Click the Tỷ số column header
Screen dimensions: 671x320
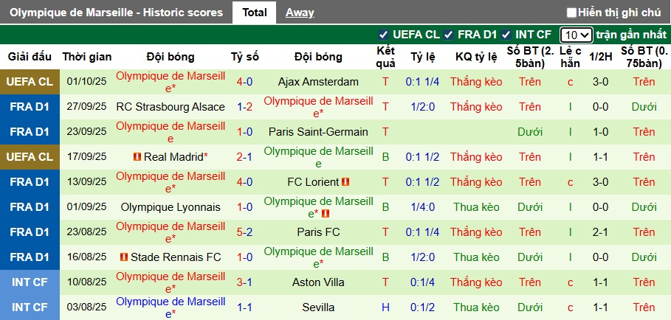click(244, 57)
